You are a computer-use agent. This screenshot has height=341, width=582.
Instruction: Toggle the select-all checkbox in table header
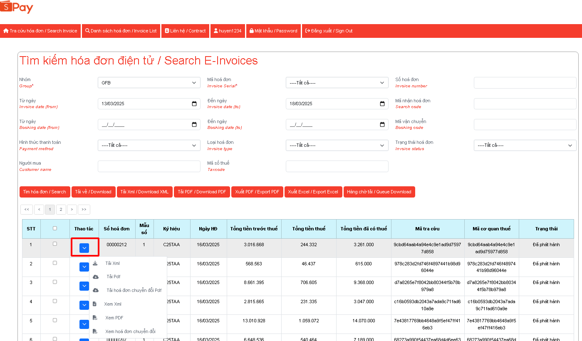point(55,228)
